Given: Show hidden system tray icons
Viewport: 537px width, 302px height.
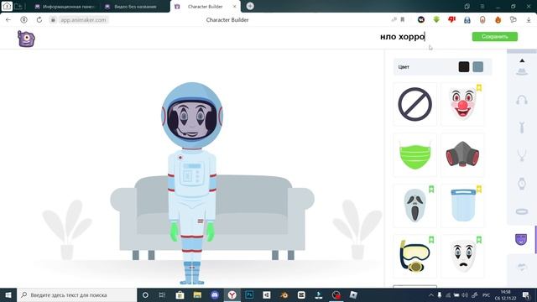Looking at the screenshot, I should tap(431, 294).
